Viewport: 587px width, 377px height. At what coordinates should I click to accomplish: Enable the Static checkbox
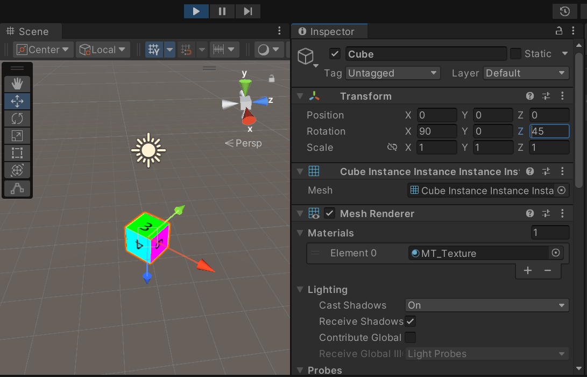[515, 54]
